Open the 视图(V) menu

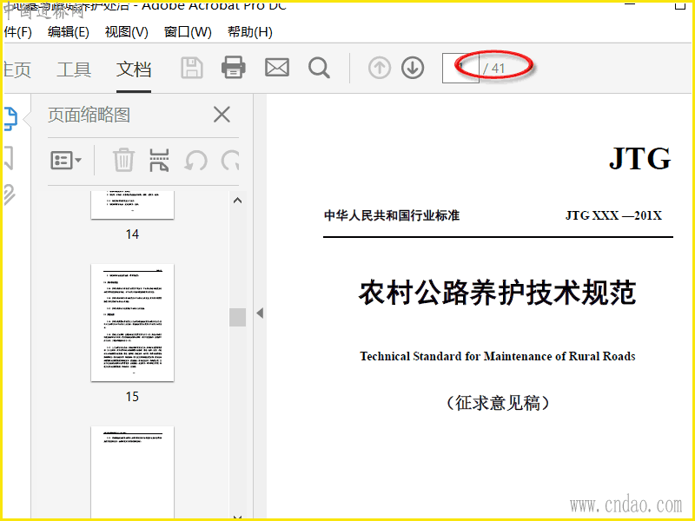point(126,32)
